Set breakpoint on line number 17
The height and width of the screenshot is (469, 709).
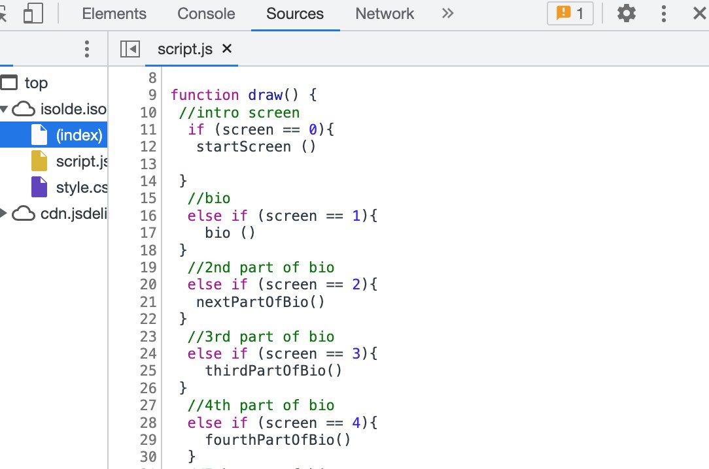click(x=148, y=233)
